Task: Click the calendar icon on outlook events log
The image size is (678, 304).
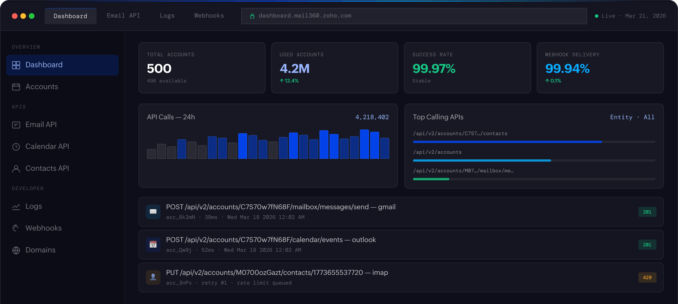Action: [153, 244]
